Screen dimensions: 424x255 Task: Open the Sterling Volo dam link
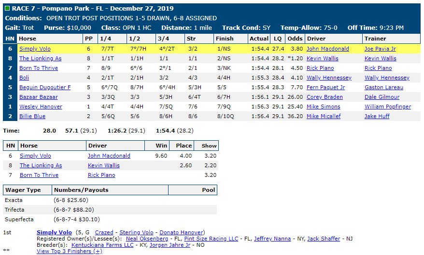[136, 232]
